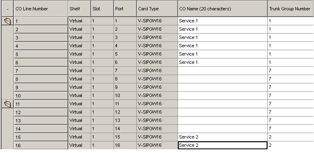The image size is (314, 153).
Task: Click Trunk Group Number cell for line 1
Action: click(291, 21)
